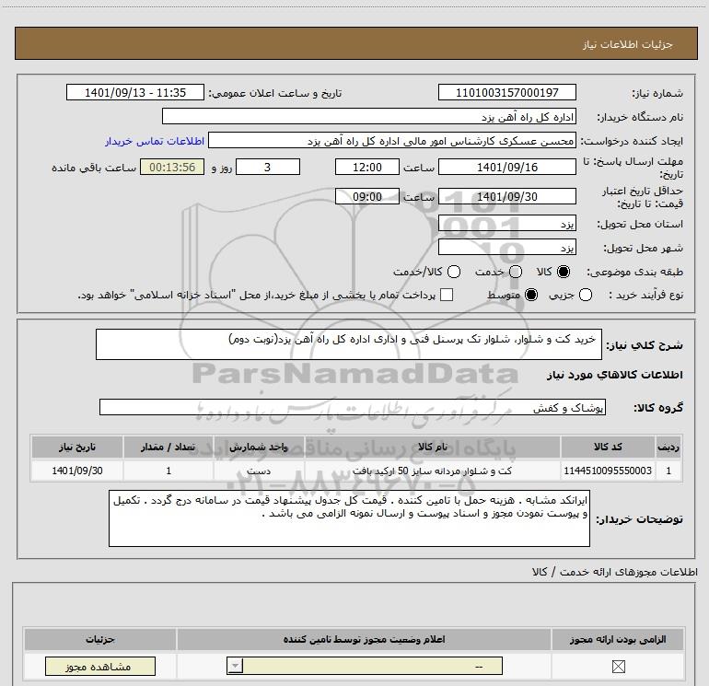The height and width of the screenshot is (686, 709).
Task: Click the ردیف column header
Action: pos(668,448)
